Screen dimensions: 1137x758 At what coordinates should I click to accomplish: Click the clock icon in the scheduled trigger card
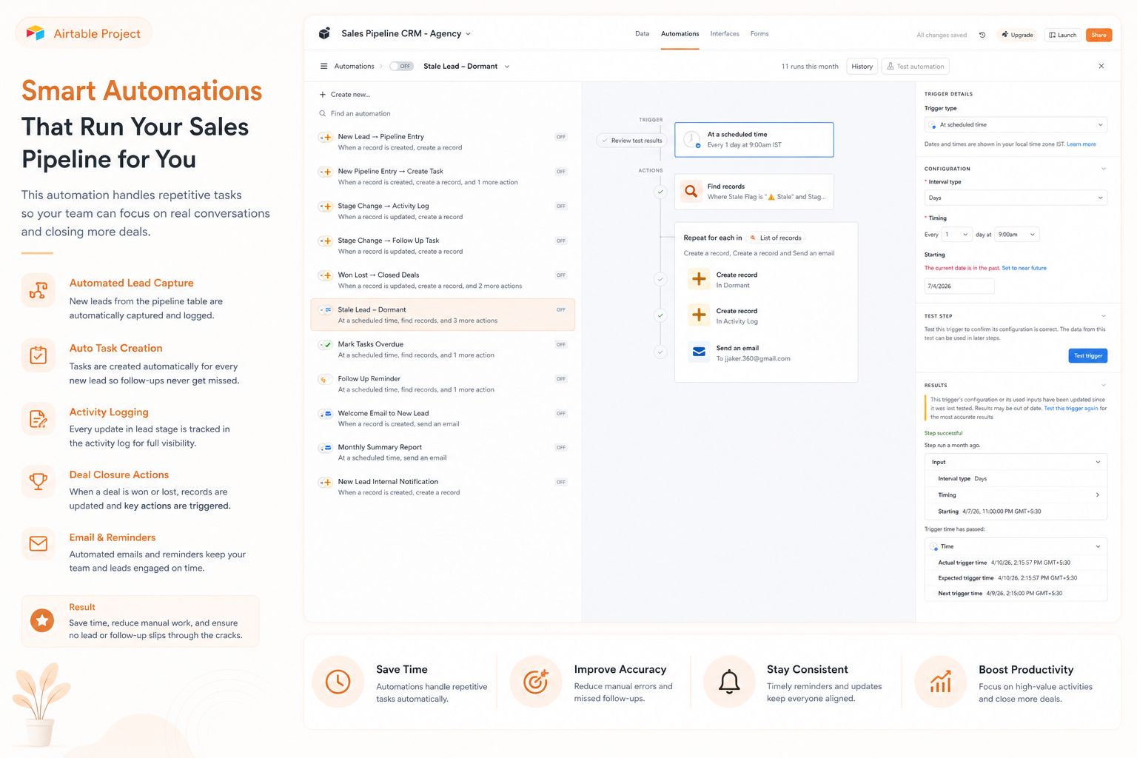(692, 139)
